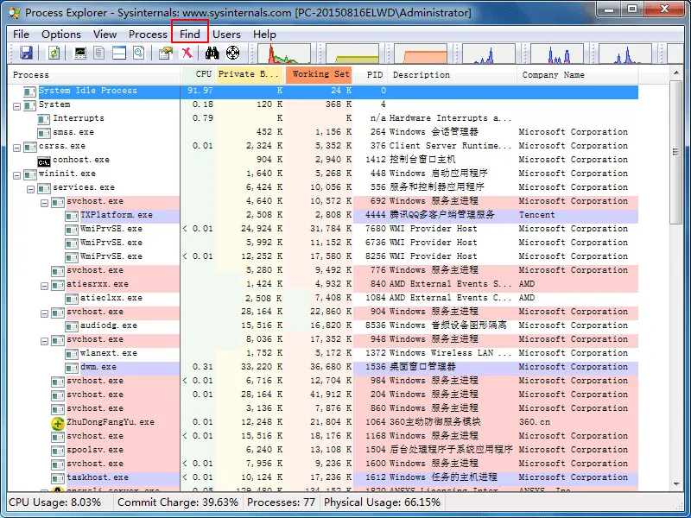
Task: Click the "Hardware Interrupts a..." description
Action: 450,118
